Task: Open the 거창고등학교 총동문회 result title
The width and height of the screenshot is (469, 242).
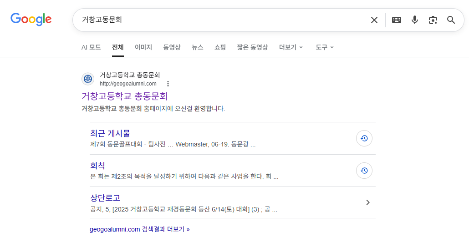Action: tap(124, 96)
